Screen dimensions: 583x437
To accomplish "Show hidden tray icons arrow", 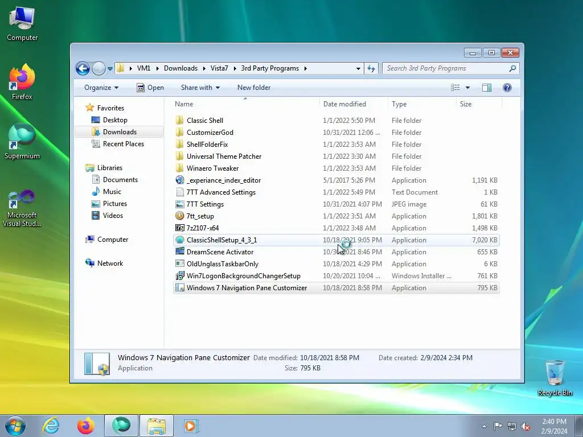I will pos(484,426).
